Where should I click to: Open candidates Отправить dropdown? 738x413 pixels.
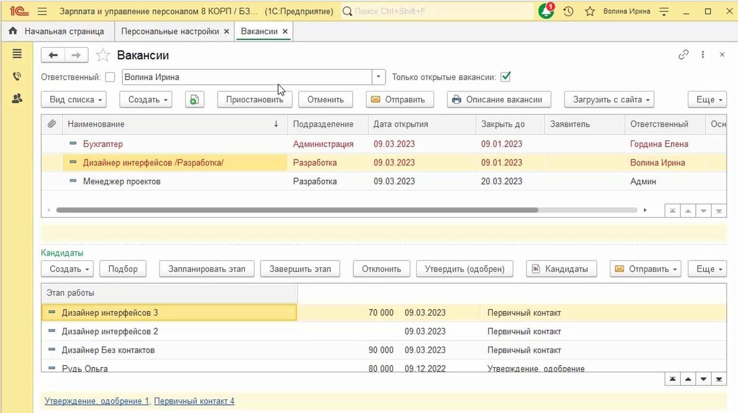[x=646, y=269]
